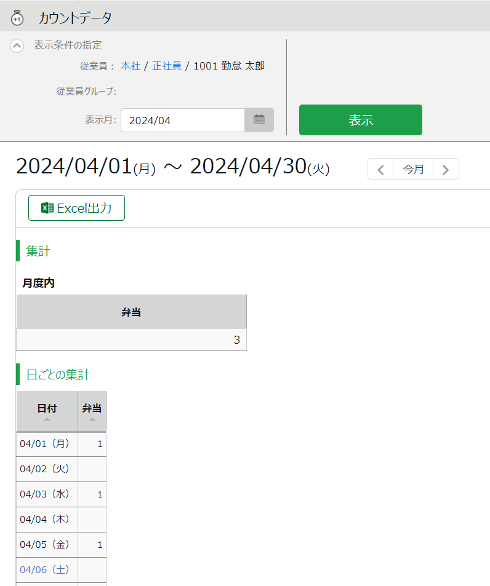This screenshot has width=490, height=586.
Task: Sort by 弁当 column in daily table
Action: [x=92, y=411]
